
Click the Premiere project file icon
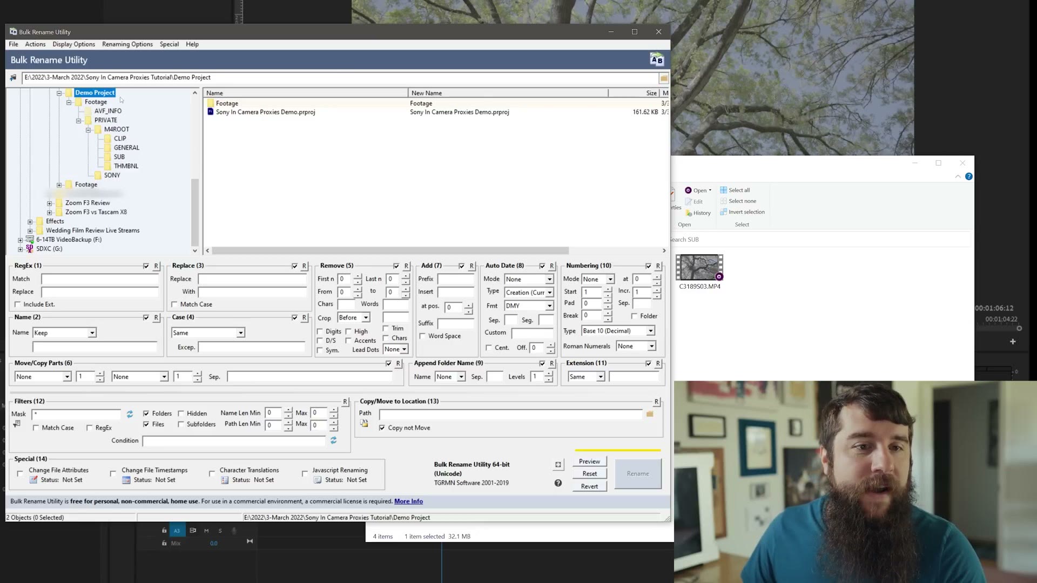click(211, 112)
